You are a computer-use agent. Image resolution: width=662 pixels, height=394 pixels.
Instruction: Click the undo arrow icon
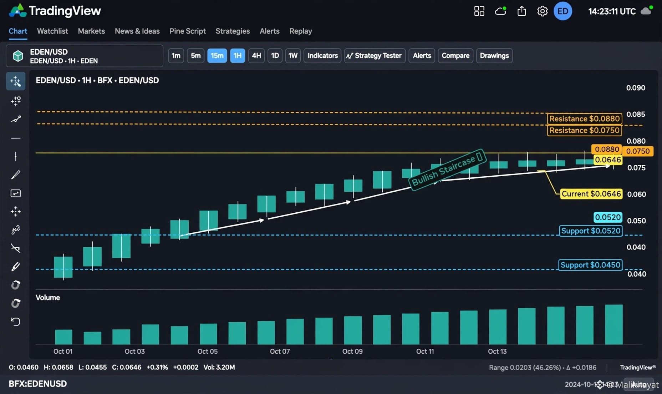coord(15,322)
